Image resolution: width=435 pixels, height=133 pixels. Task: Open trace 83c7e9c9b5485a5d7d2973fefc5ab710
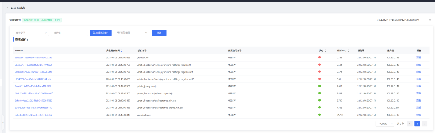(x=34, y=108)
